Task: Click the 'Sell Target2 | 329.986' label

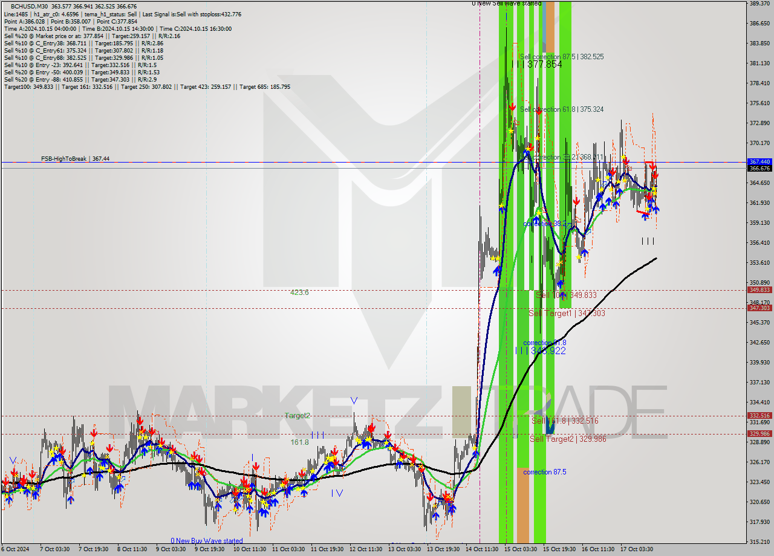Action: (x=568, y=439)
